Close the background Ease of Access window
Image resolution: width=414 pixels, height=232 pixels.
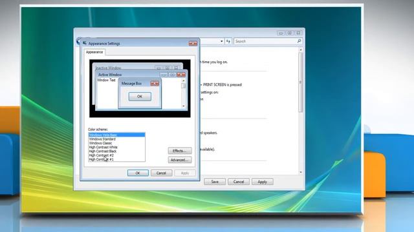(x=298, y=33)
